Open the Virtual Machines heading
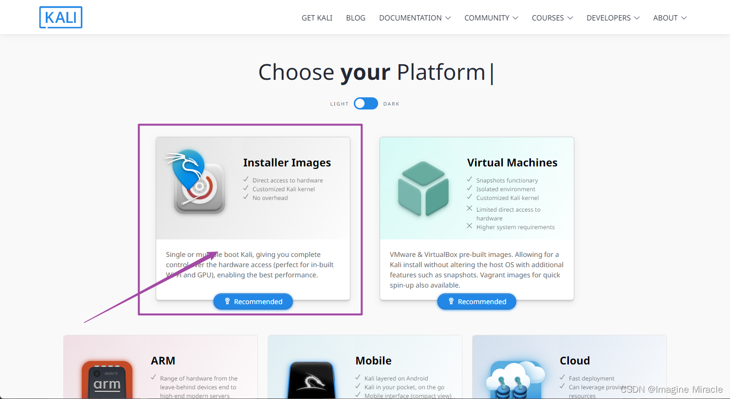Screen dimensions: 730x399 point(512,163)
